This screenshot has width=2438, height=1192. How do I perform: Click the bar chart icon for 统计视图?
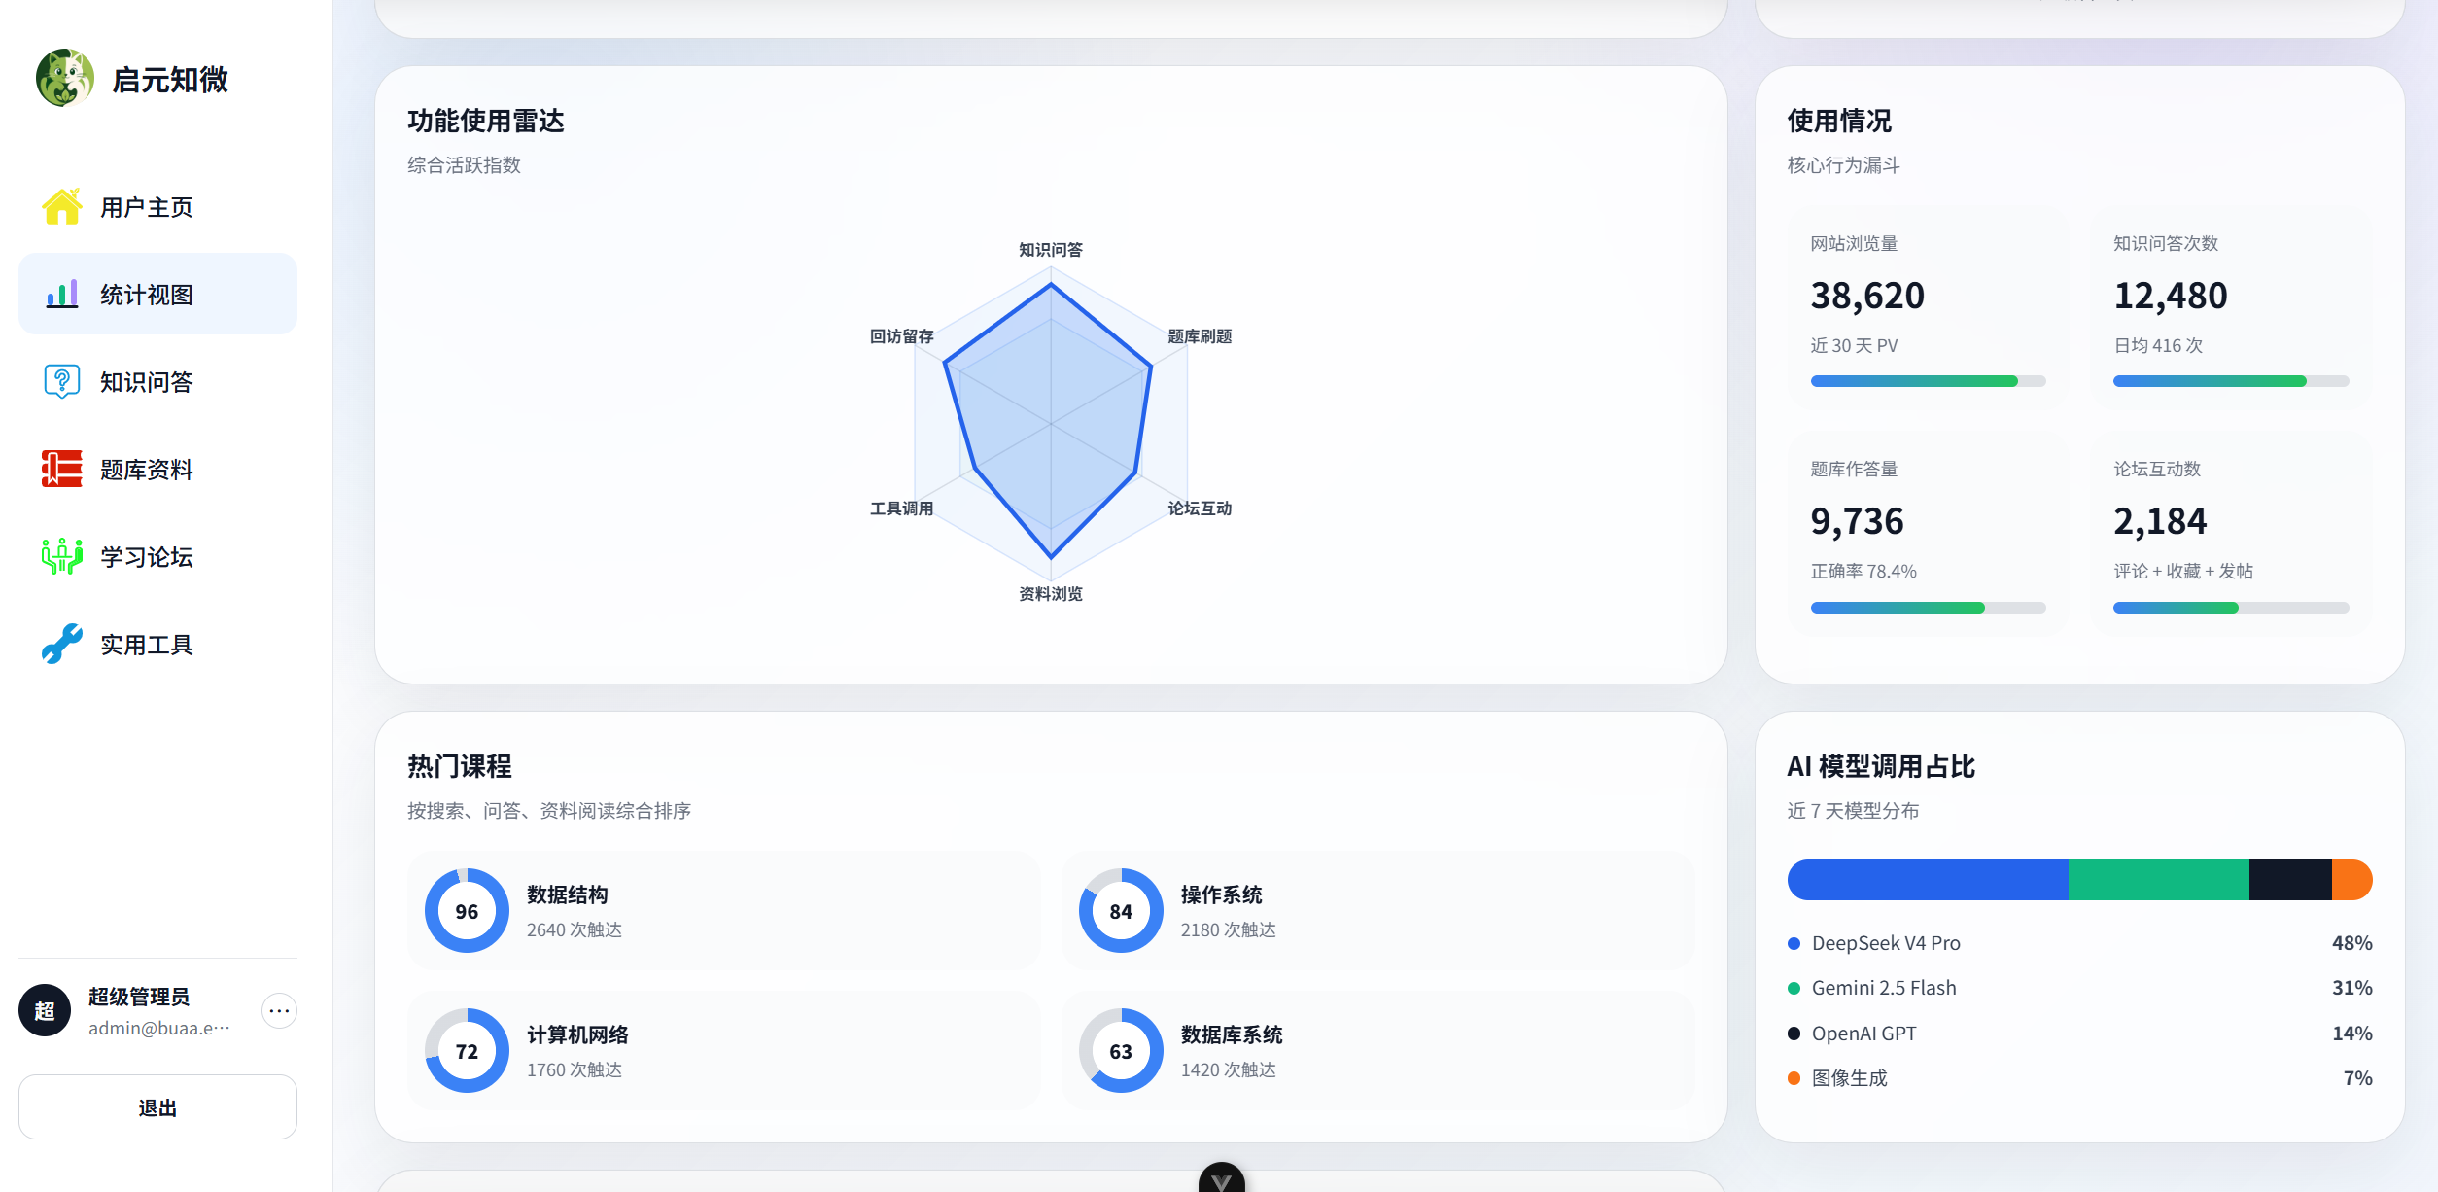pyautogui.click(x=61, y=294)
